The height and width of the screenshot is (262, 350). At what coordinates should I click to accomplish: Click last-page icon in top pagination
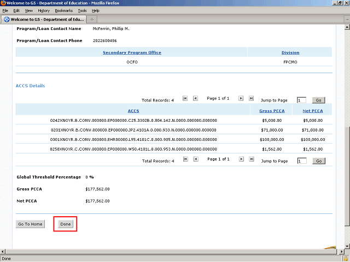click(251, 99)
